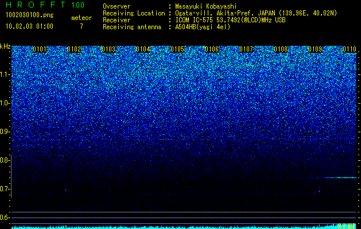
Task: Click the meteor count 7
Action: (x=81, y=26)
